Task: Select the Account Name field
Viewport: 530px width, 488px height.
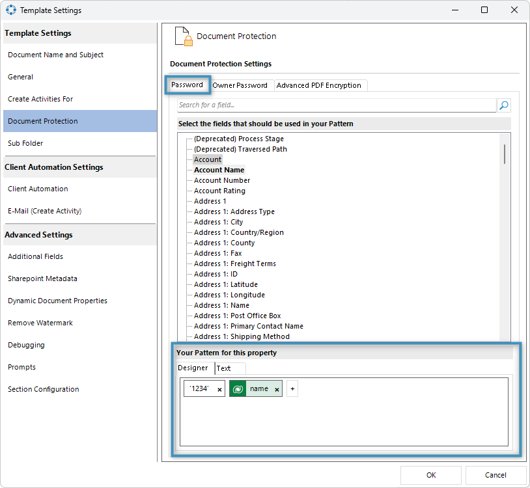Action: point(219,170)
